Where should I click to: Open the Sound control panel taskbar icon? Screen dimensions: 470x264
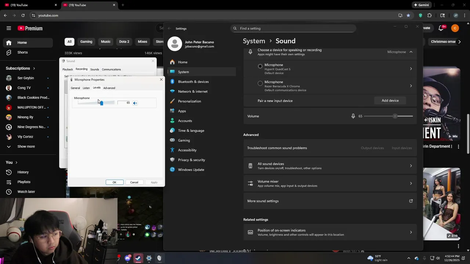159,258
